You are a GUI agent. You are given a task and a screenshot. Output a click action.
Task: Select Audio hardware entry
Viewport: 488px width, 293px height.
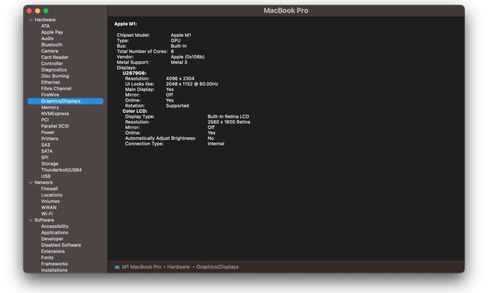[47, 38]
